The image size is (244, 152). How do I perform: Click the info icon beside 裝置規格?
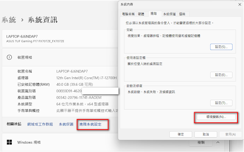pyautogui.click(x=9, y=57)
